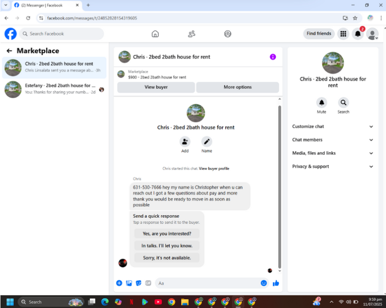This screenshot has height=308, width=386.
Task: Click the chat vertical scrollbar
Action: pyautogui.click(x=279, y=187)
